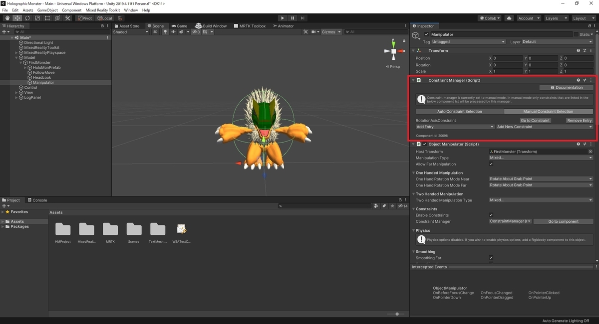
Task: Select Directional Light object
Action: pos(38,43)
